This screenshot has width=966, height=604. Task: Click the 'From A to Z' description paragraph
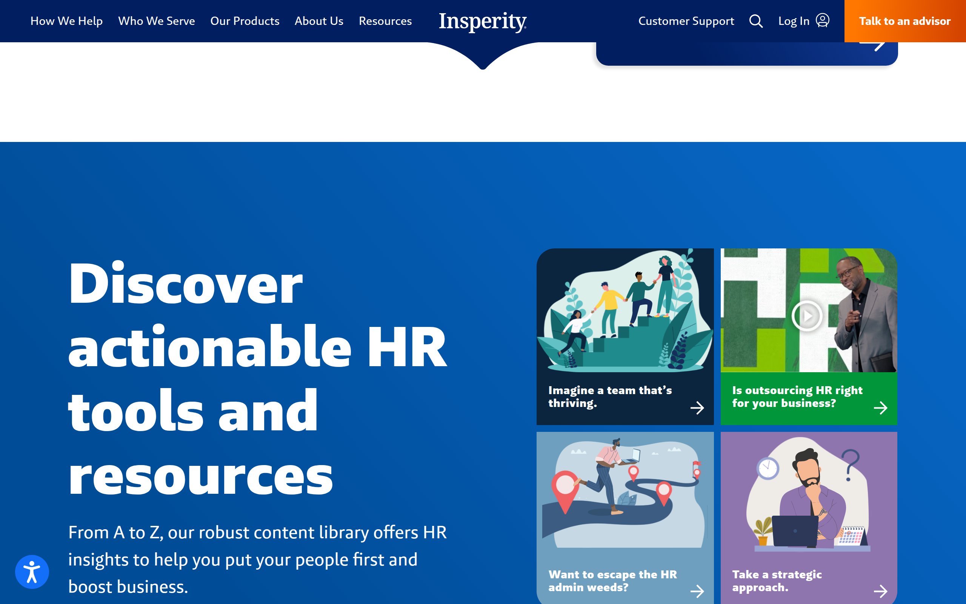click(x=257, y=559)
